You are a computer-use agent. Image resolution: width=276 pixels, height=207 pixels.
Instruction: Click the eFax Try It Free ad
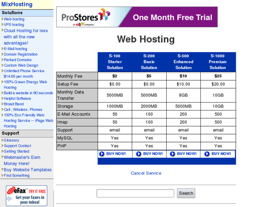pyautogui.click(x=27, y=196)
